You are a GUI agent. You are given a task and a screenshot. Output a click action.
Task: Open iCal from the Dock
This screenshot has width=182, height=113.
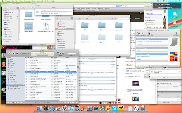click(x=58, y=108)
